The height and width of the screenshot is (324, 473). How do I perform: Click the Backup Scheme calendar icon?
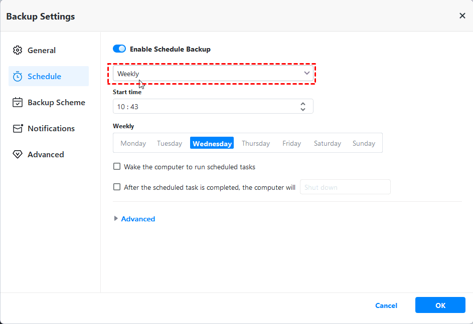(x=18, y=102)
